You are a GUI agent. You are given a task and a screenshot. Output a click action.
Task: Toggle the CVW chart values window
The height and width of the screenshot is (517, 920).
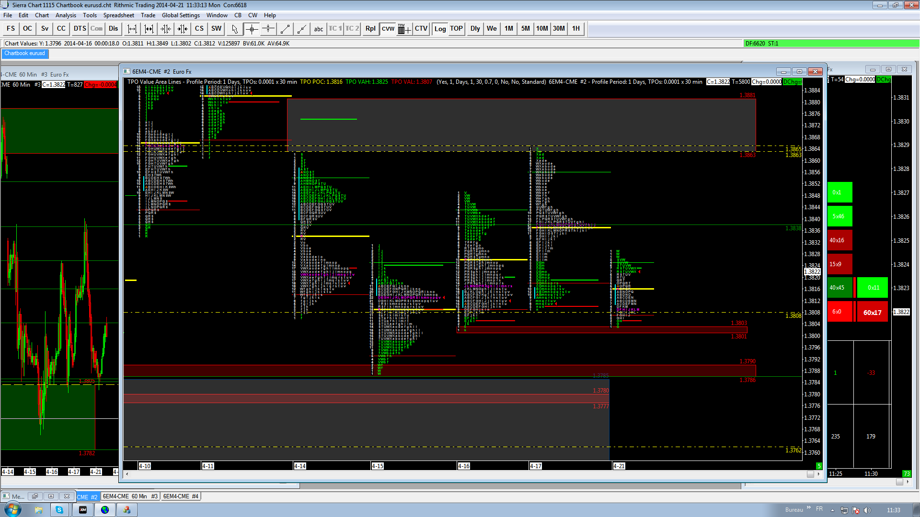[388, 29]
